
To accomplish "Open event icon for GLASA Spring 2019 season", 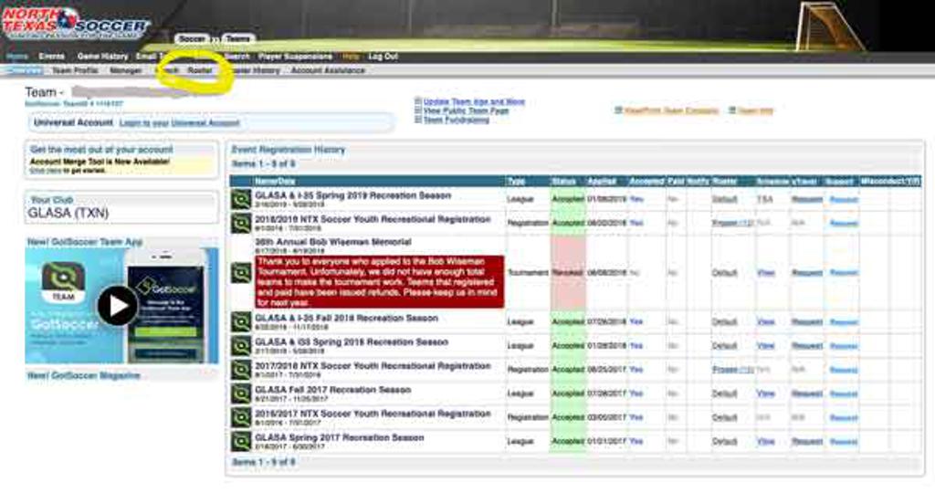I will (241, 199).
